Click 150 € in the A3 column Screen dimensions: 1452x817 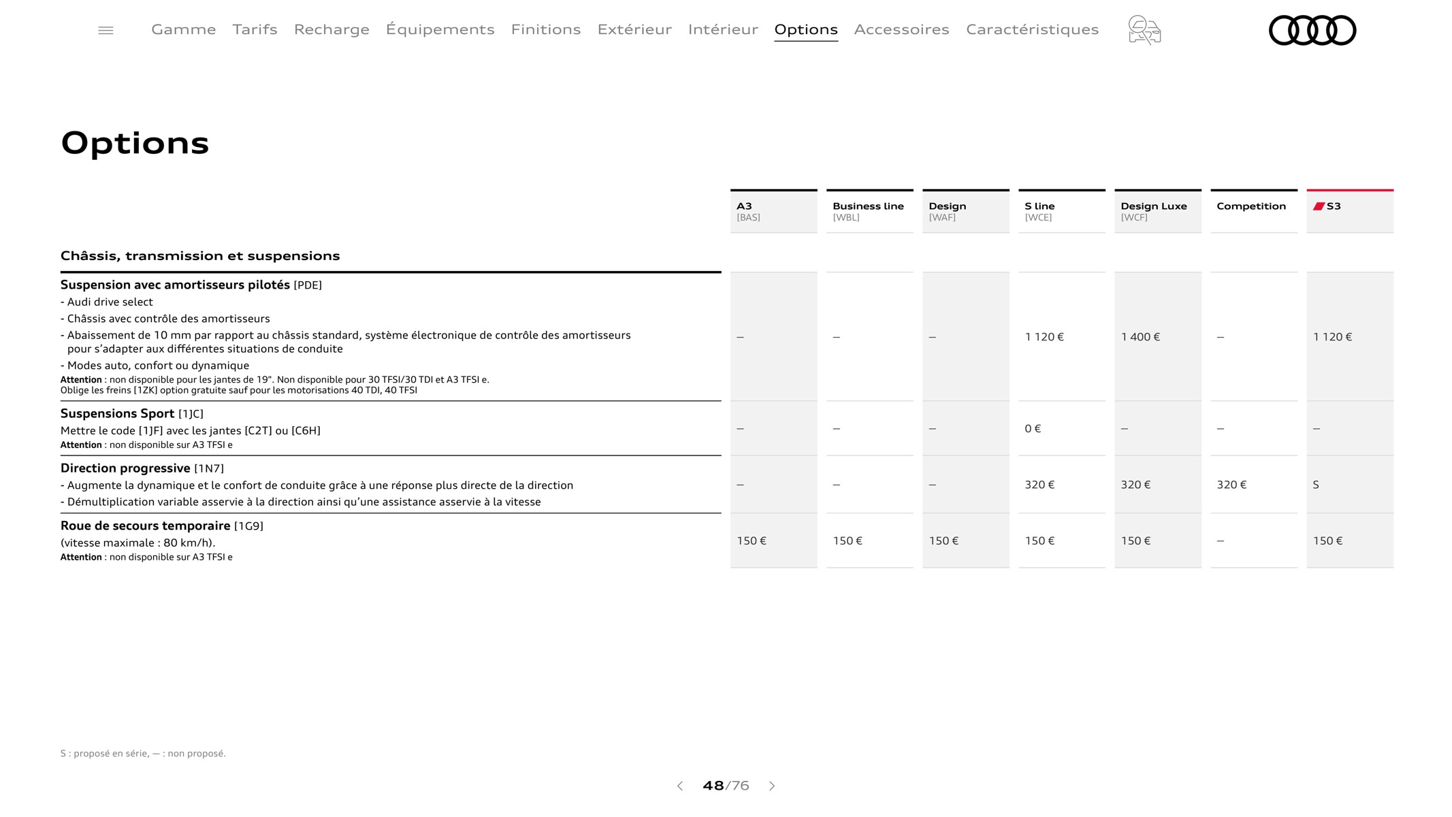pyautogui.click(x=752, y=541)
